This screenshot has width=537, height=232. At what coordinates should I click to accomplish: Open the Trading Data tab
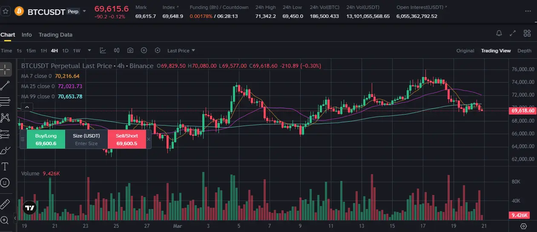coord(55,34)
